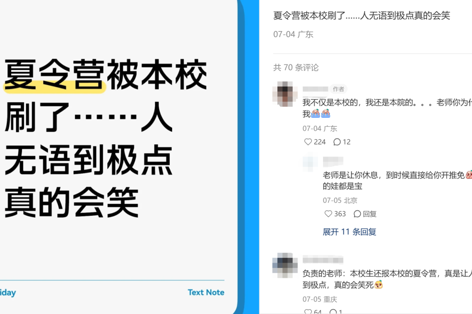
Task: Like the Chongqing comment with 64 likes
Action: 308,312
